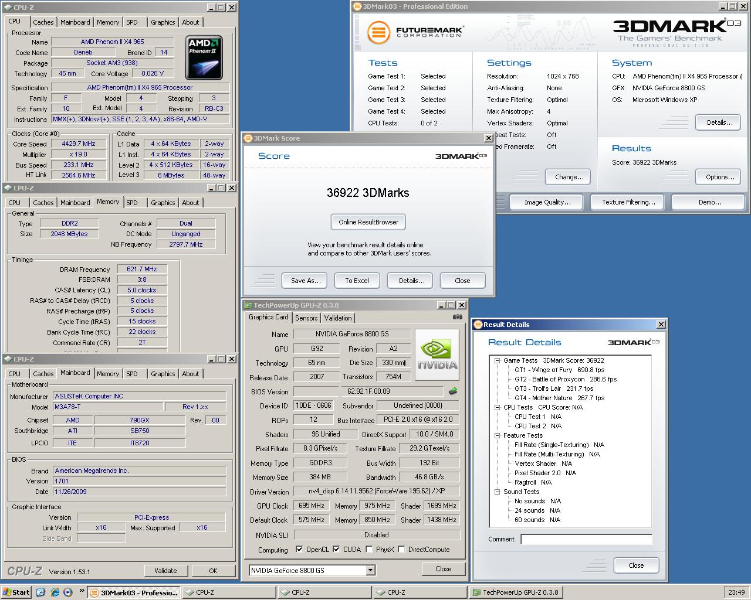Toggle the OpenCL checkbox in GPU-Z
This screenshot has width=751, height=600.
(x=299, y=550)
